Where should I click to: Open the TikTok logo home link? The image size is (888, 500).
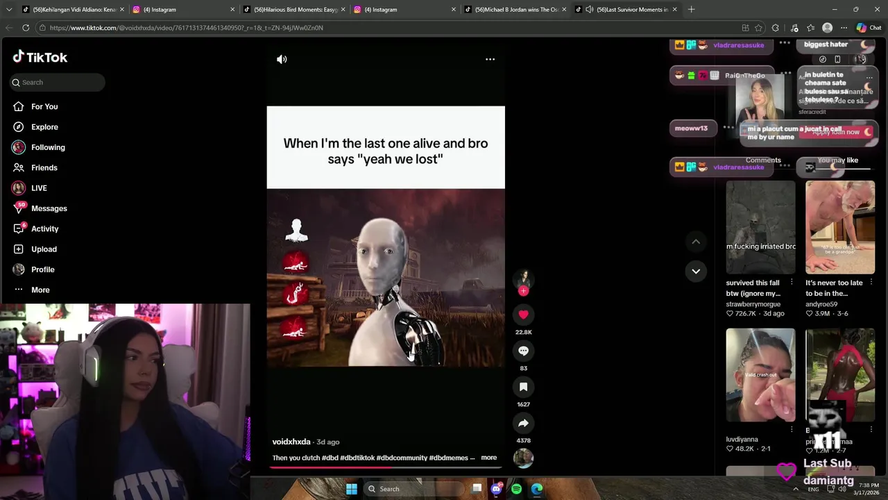click(40, 58)
